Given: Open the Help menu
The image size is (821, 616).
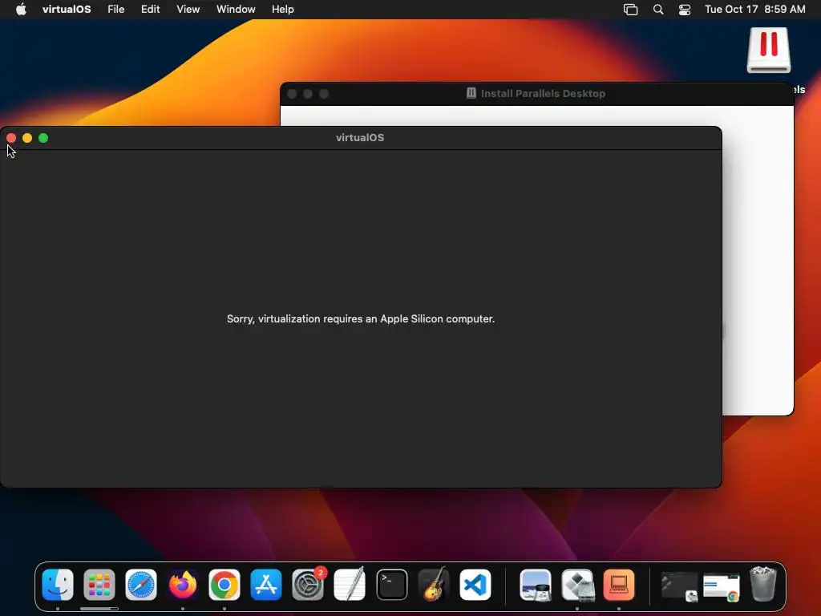Looking at the screenshot, I should pyautogui.click(x=283, y=10).
